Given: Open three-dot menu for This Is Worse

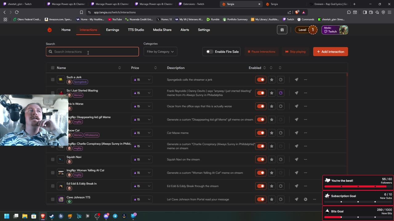Looking at the screenshot, I should pyautogui.click(x=305, y=106).
